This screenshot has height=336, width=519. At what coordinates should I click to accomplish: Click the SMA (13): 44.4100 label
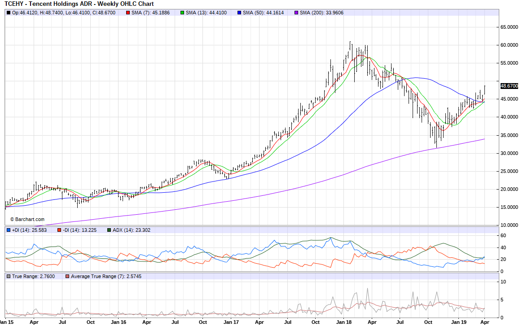[206, 13]
